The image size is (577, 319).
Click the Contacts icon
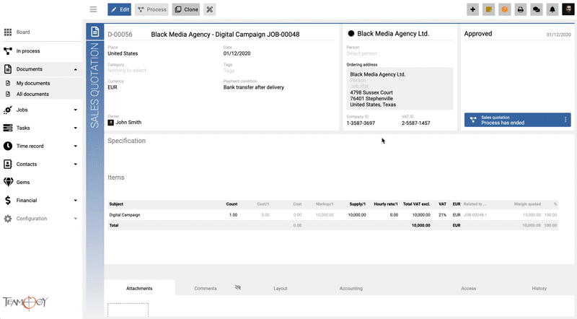[x=8, y=164]
